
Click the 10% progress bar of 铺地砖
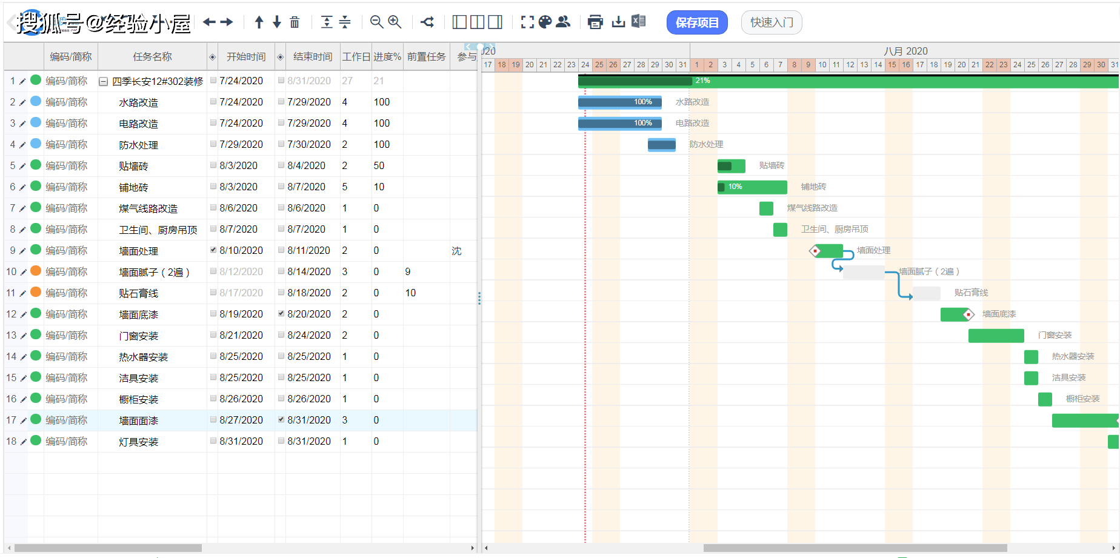coord(752,187)
